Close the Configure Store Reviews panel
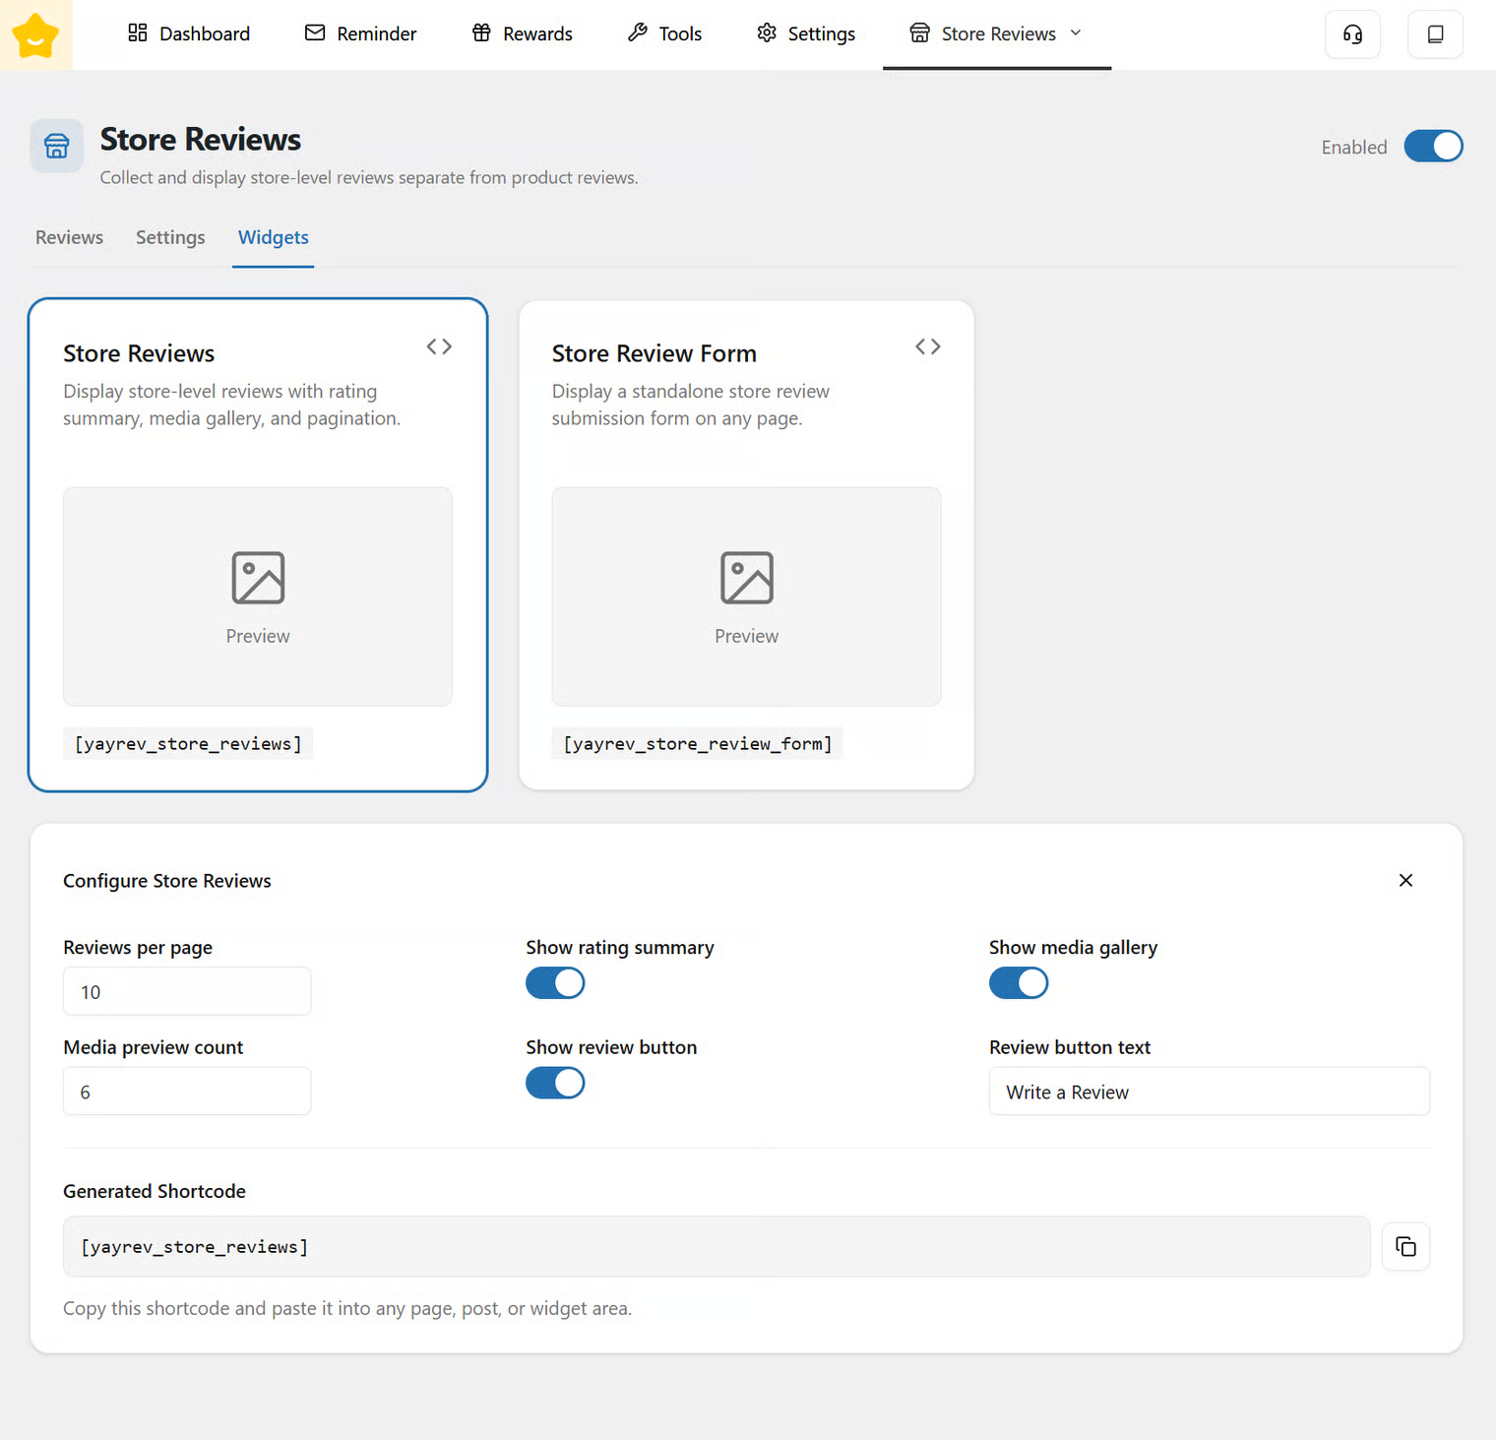This screenshot has height=1440, width=1496. click(1405, 881)
